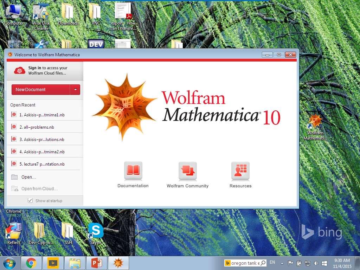Show hidden system tray icons arrow
Screen dimensions: 360x270
(x=282, y=263)
